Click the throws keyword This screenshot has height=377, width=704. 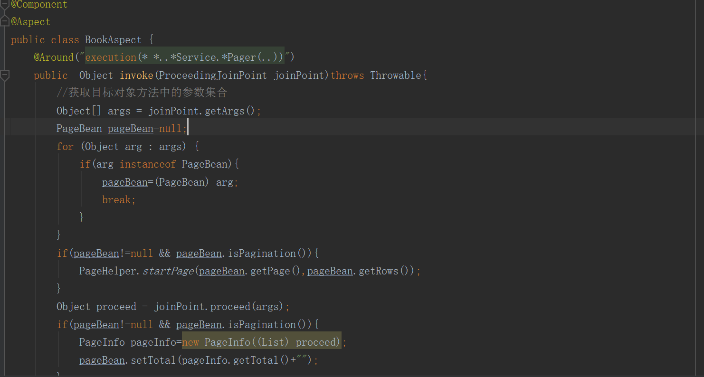(x=347, y=75)
